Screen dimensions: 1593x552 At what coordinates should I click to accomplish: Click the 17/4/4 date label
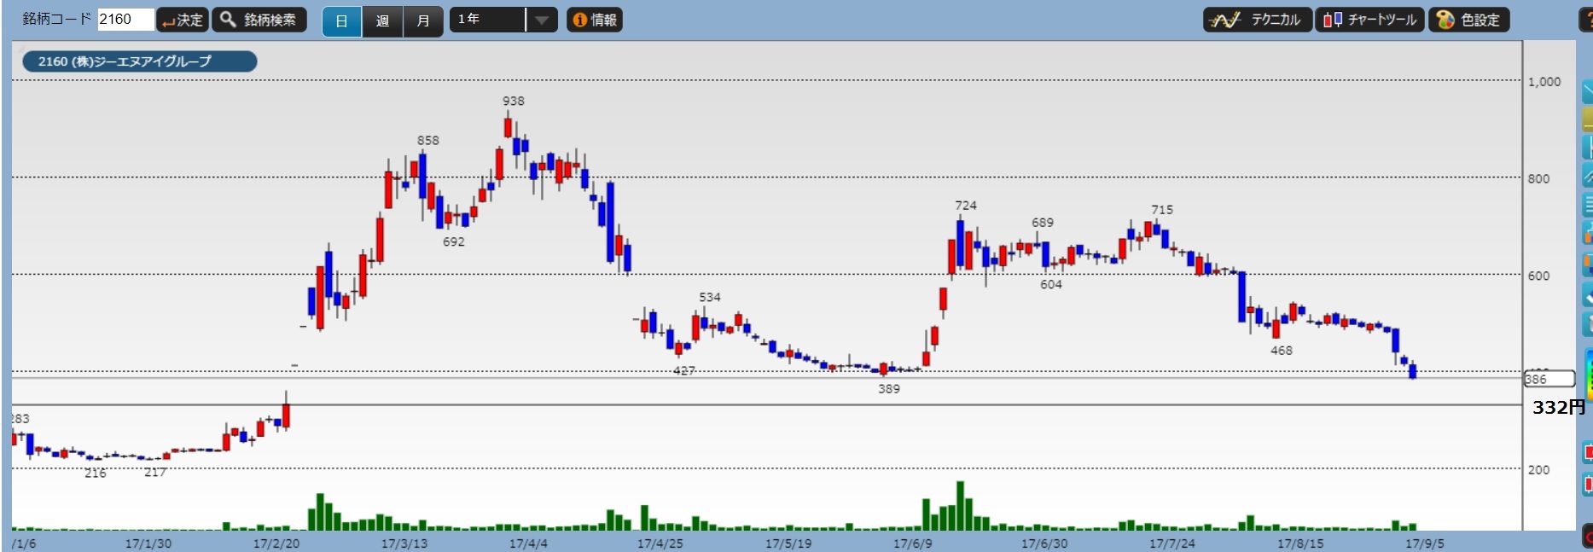click(x=529, y=543)
